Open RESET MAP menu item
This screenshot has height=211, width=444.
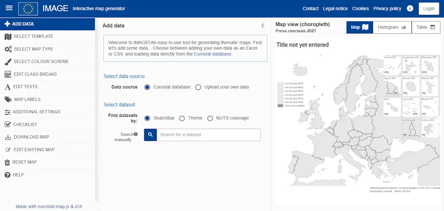(x=48, y=162)
